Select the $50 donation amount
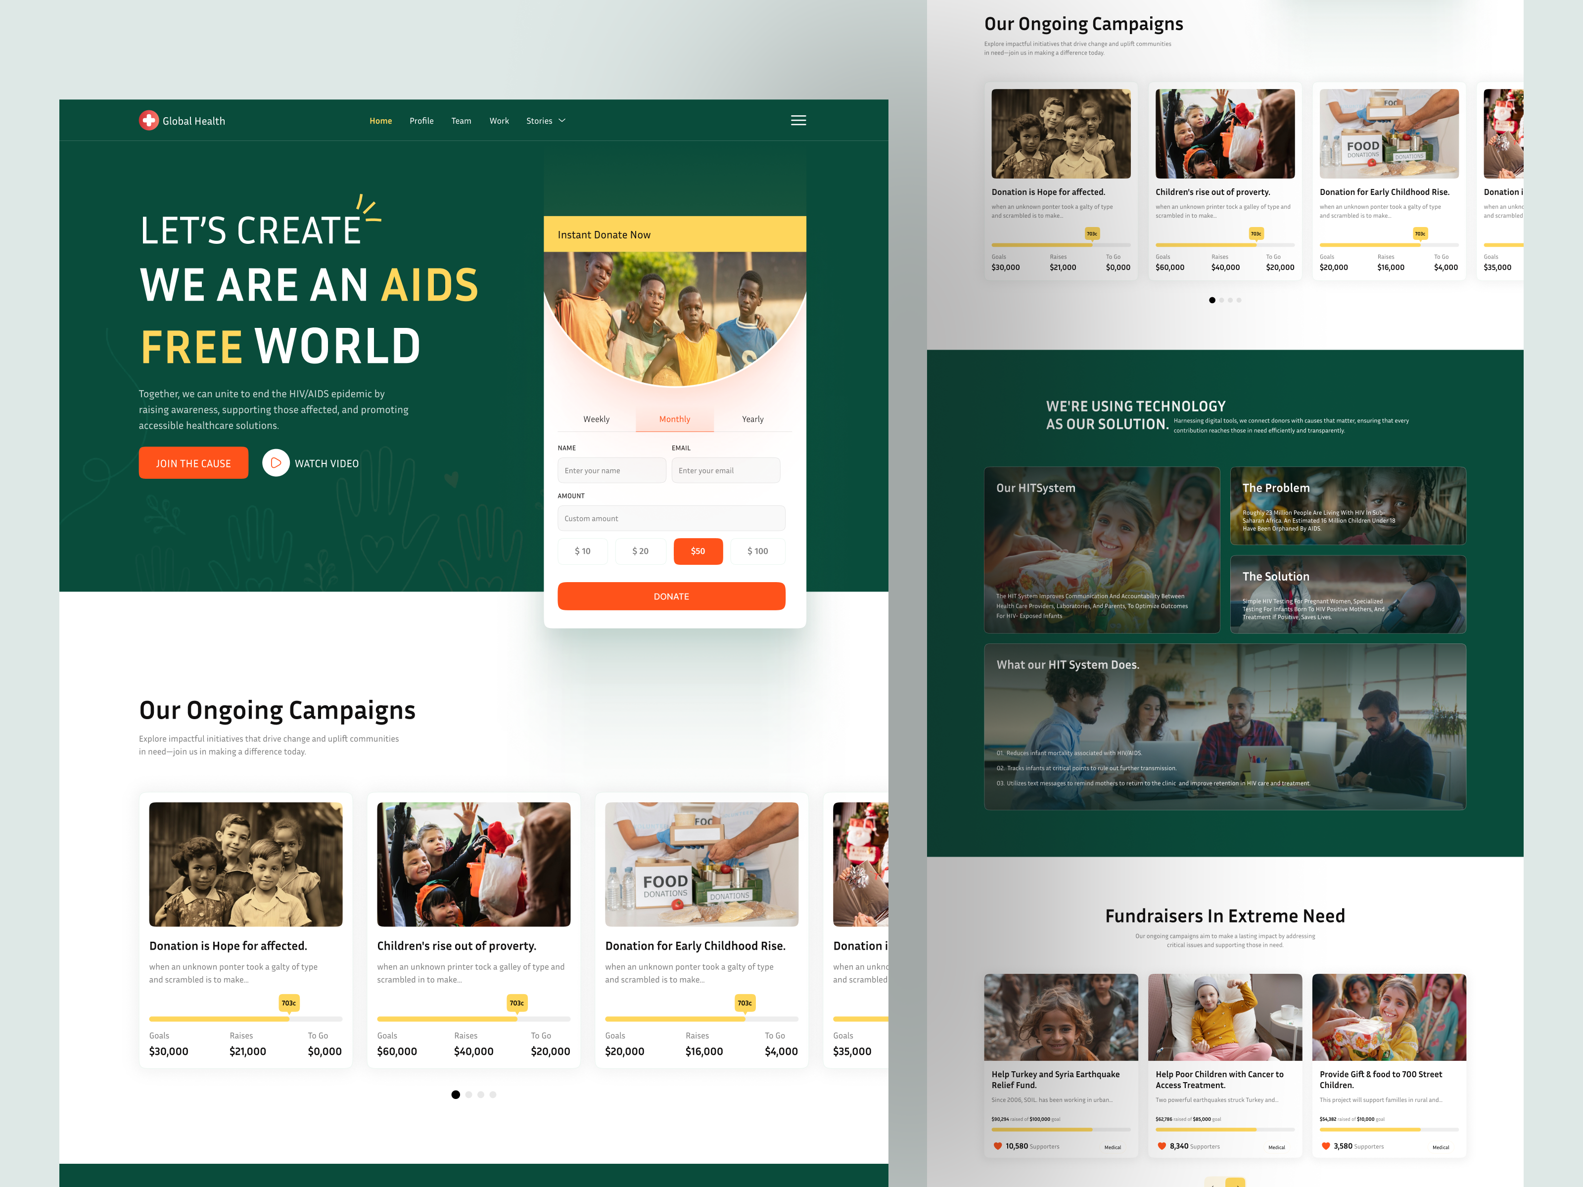The image size is (1583, 1187). (x=698, y=551)
